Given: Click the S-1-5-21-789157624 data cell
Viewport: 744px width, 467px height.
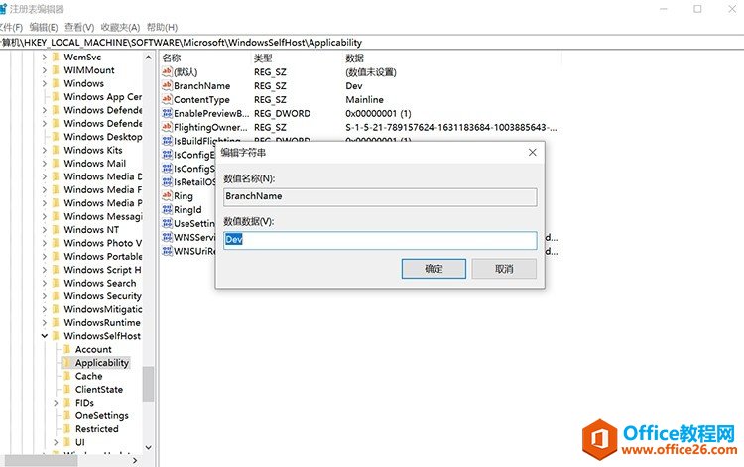Looking at the screenshot, I should click(451, 127).
